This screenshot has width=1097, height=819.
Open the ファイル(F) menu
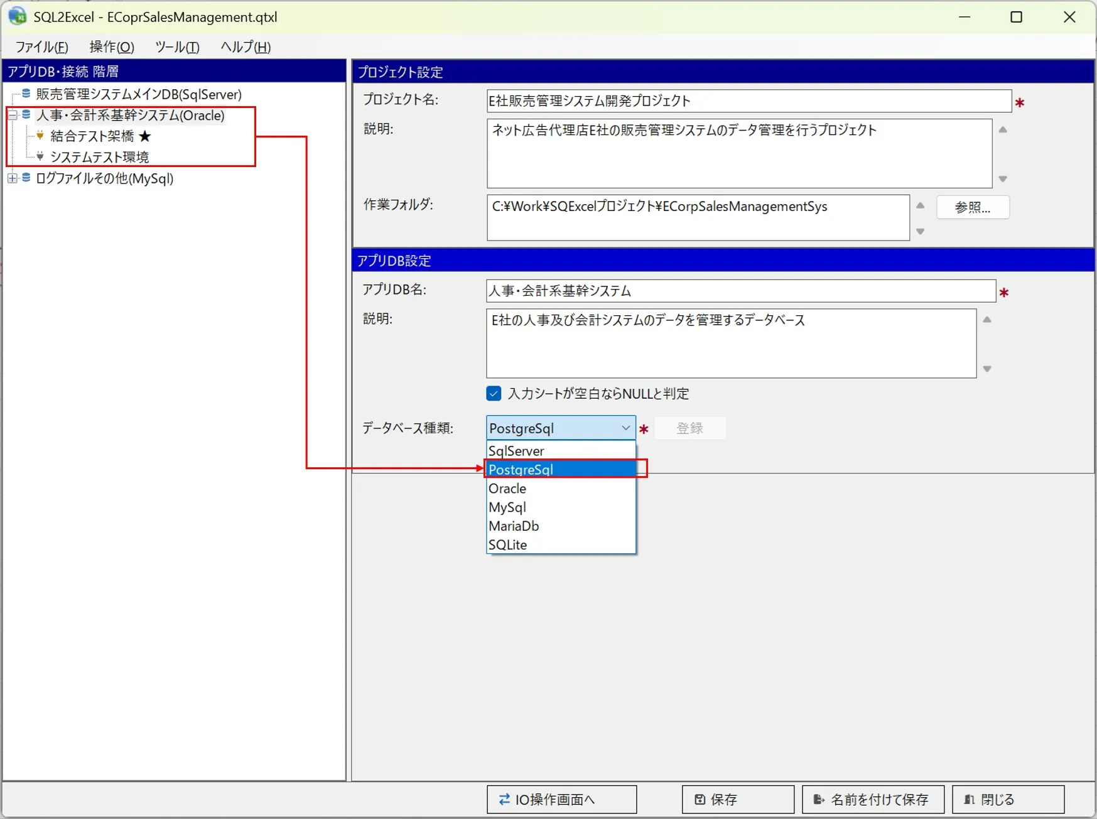(41, 46)
